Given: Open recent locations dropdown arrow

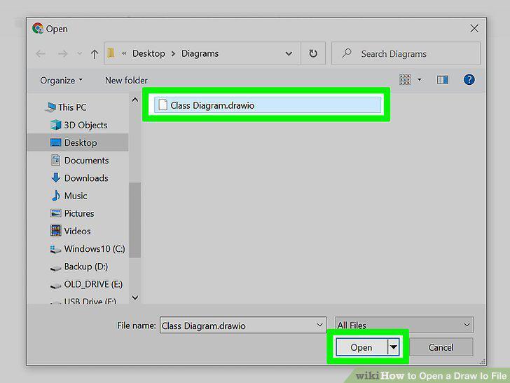Looking at the screenshot, I should pyautogui.click(x=79, y=53).
